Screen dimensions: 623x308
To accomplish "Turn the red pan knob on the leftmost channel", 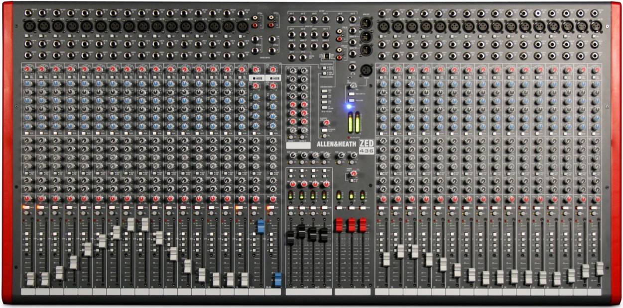I will point(27,198).
